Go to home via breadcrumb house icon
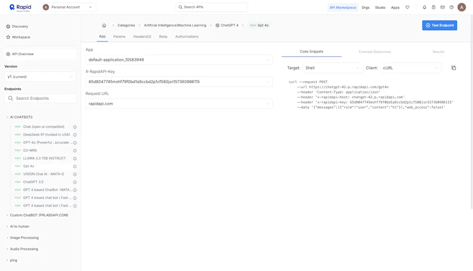Screen dimensions: 473x271 coord(104,25)
